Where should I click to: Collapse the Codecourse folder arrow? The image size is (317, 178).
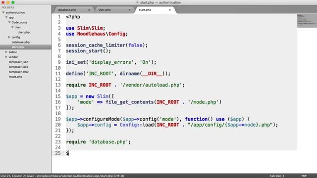tap(9, 22)
